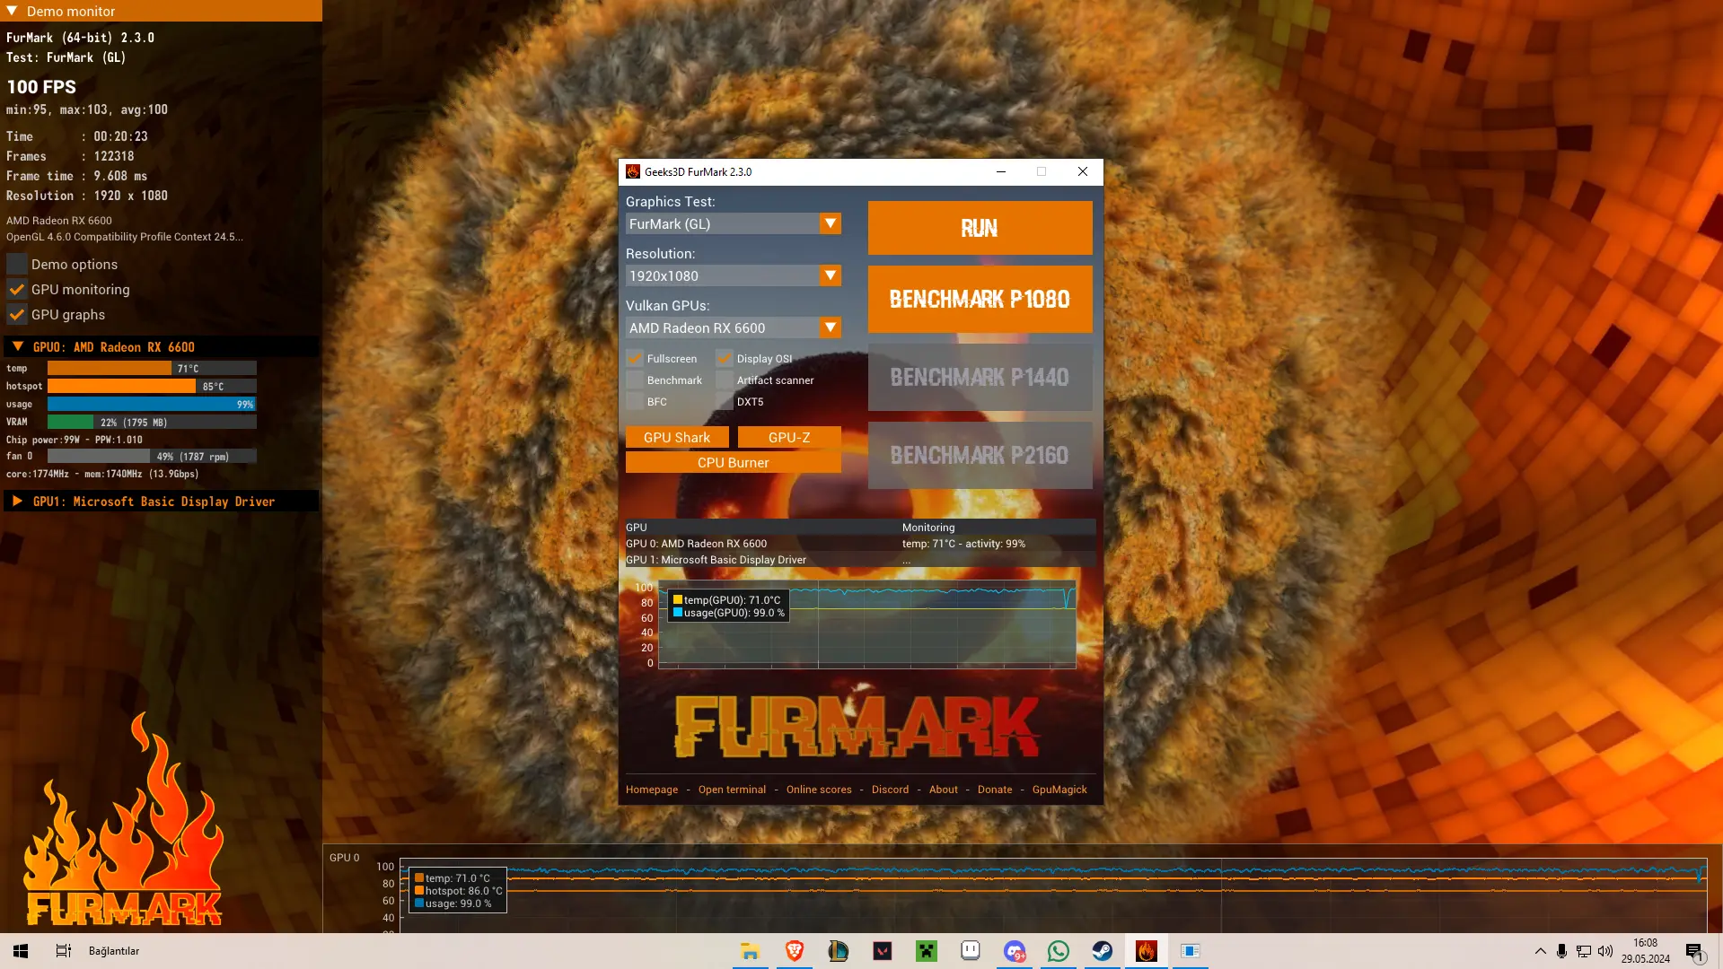
Task: Open the Brave browser taskbar icon
Action: pyautogui.click(x=794, y=951)
